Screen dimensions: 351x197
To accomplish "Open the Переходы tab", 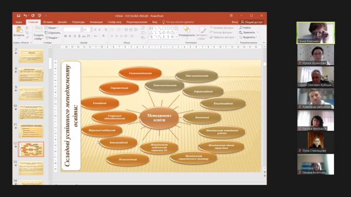I will pyautogui.click(x=78, y=22).
